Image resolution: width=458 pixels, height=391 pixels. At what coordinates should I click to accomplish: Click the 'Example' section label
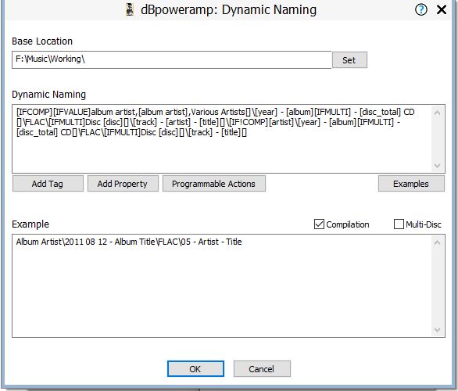coord(30,224)
